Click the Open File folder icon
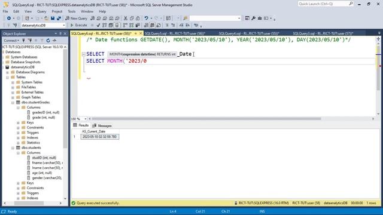This screenshot has height=215, width=383. 46,19
